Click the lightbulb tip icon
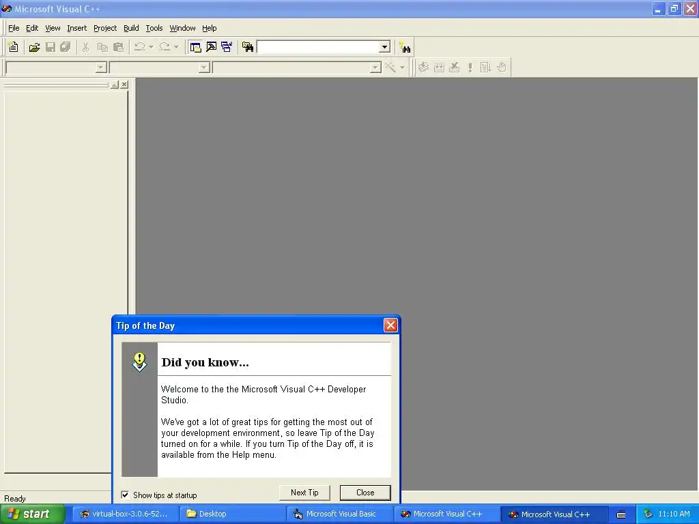This screenshot has width=699, height=524. (139, 362)
